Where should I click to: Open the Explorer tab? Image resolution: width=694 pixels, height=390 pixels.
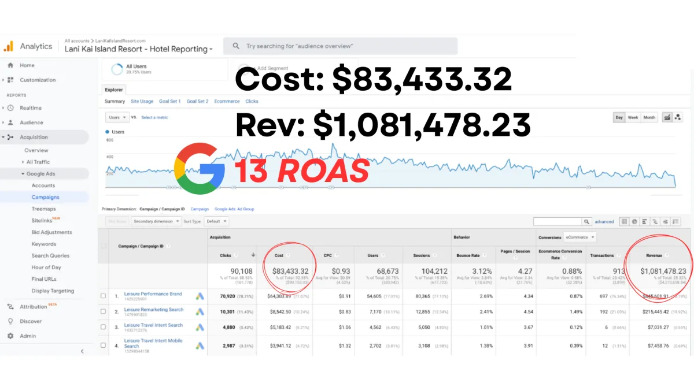click(x=113, y=90)
